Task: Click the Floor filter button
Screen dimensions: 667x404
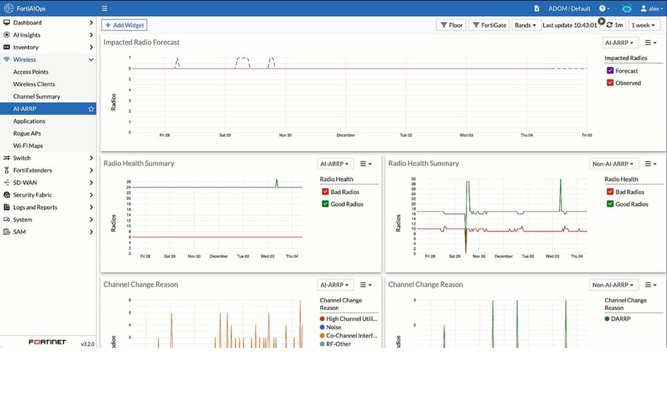Action: coord(451,25)
